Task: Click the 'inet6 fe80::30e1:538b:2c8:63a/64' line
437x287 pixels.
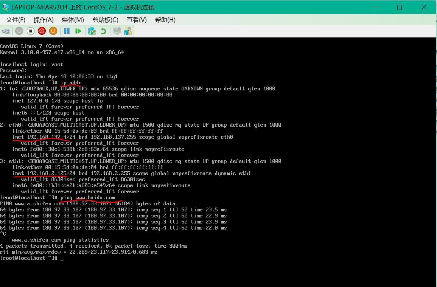Action: click(98, 149)
